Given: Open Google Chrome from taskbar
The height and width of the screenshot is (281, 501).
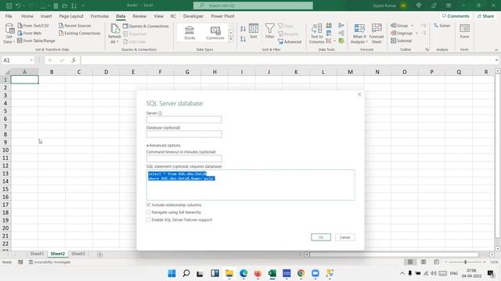Looking at the screenshot, I should pyautogui.click(x=301, y=273).
